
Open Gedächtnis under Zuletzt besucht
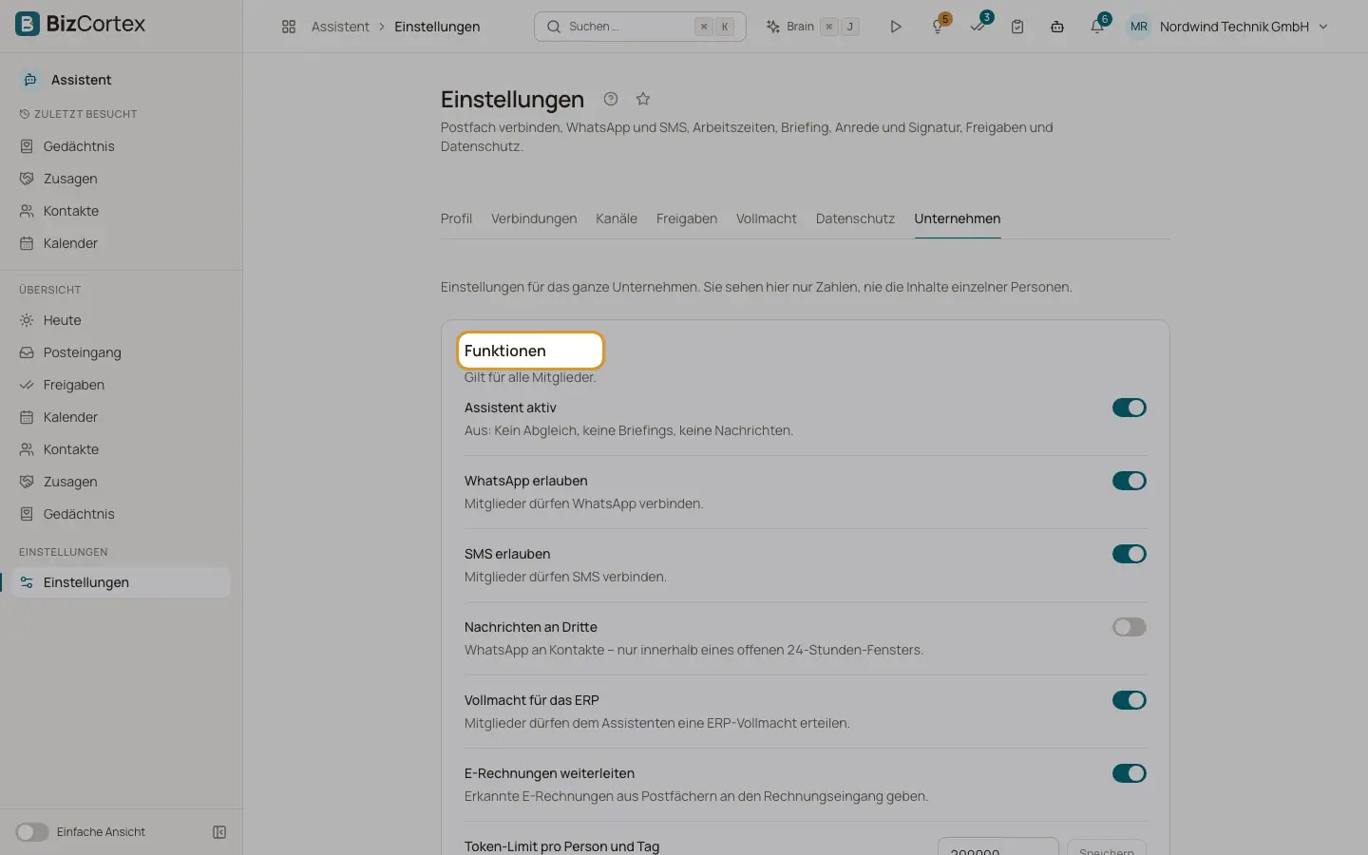(122, 146)
